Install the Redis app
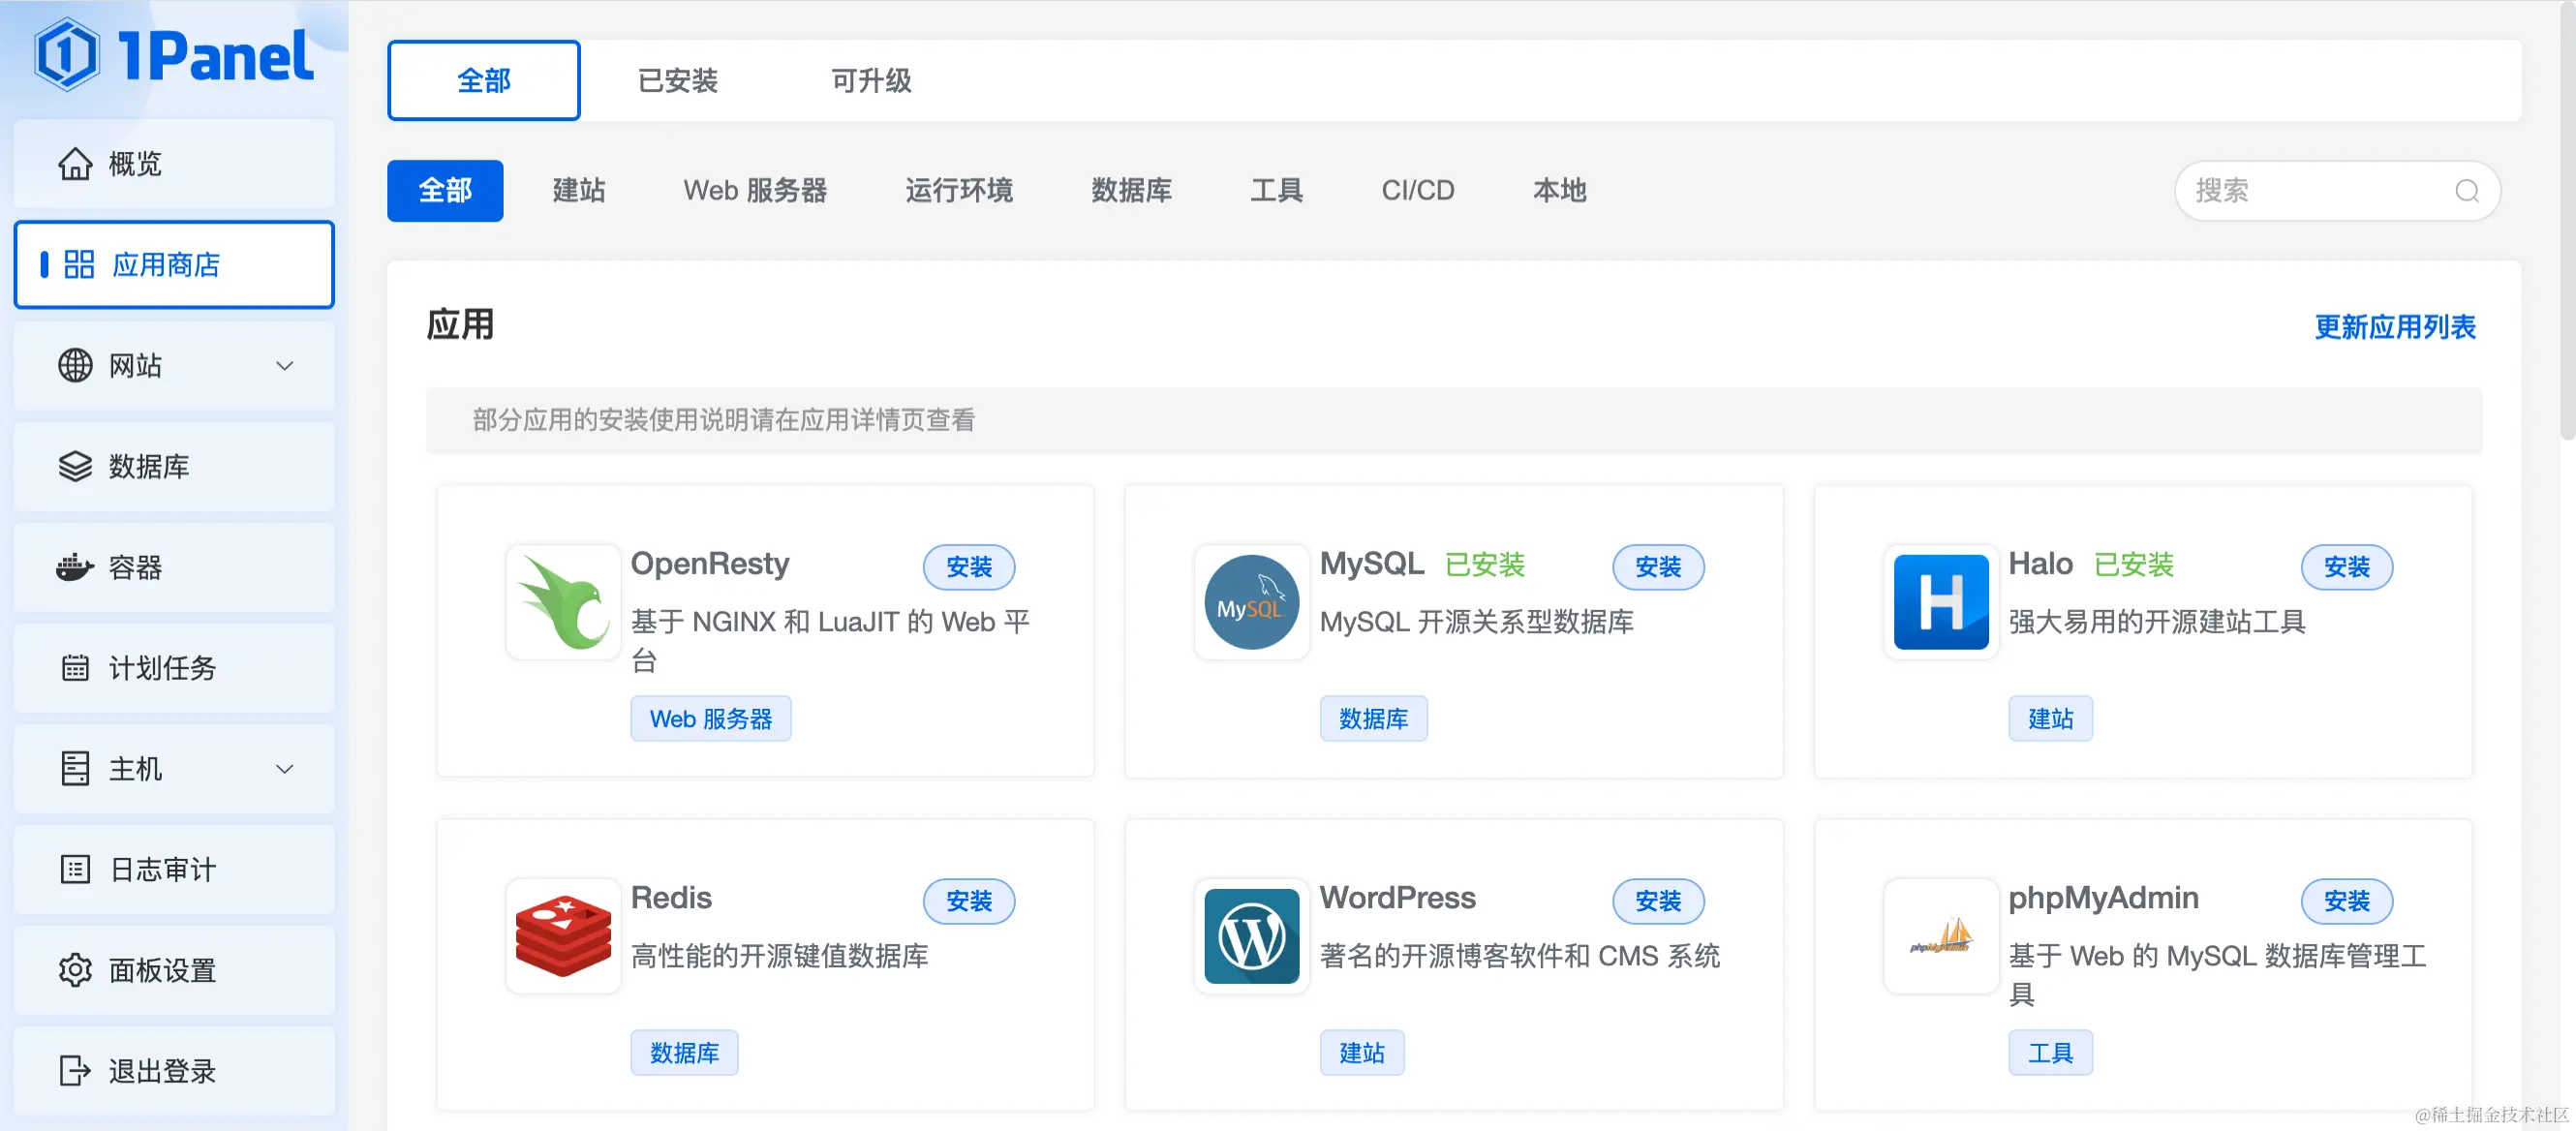Image resolution: width=2576 pixels, height=1131 pixels. [x=968, y=901]
